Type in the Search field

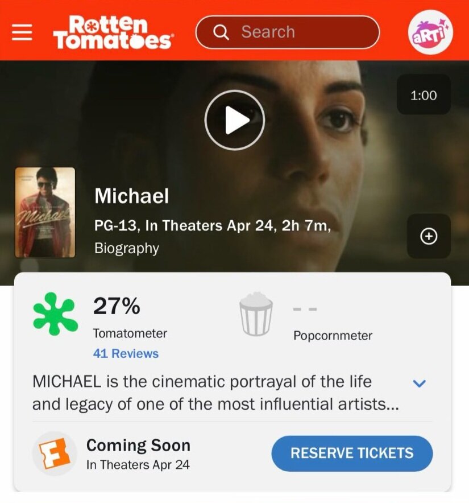(301, 32)
